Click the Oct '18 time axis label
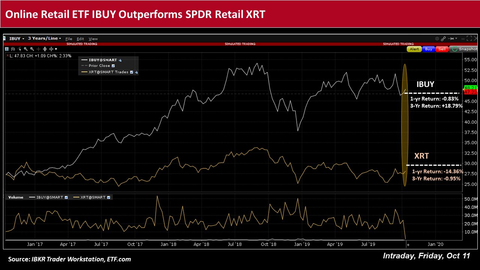The height and width of the screenshot is (270, 480). coord(268,244)
